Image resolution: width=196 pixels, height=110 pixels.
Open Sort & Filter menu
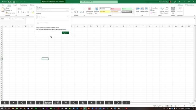(x=162, y=11)
